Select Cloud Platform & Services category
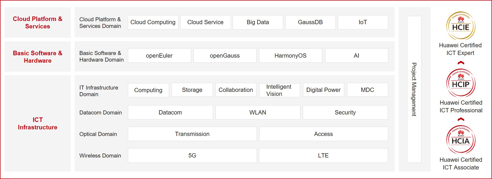This screenshot has height=179, width=492. 38,23
